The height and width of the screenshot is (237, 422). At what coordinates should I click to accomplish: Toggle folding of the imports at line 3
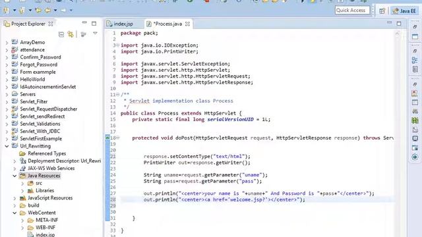(x=117, y=45)
